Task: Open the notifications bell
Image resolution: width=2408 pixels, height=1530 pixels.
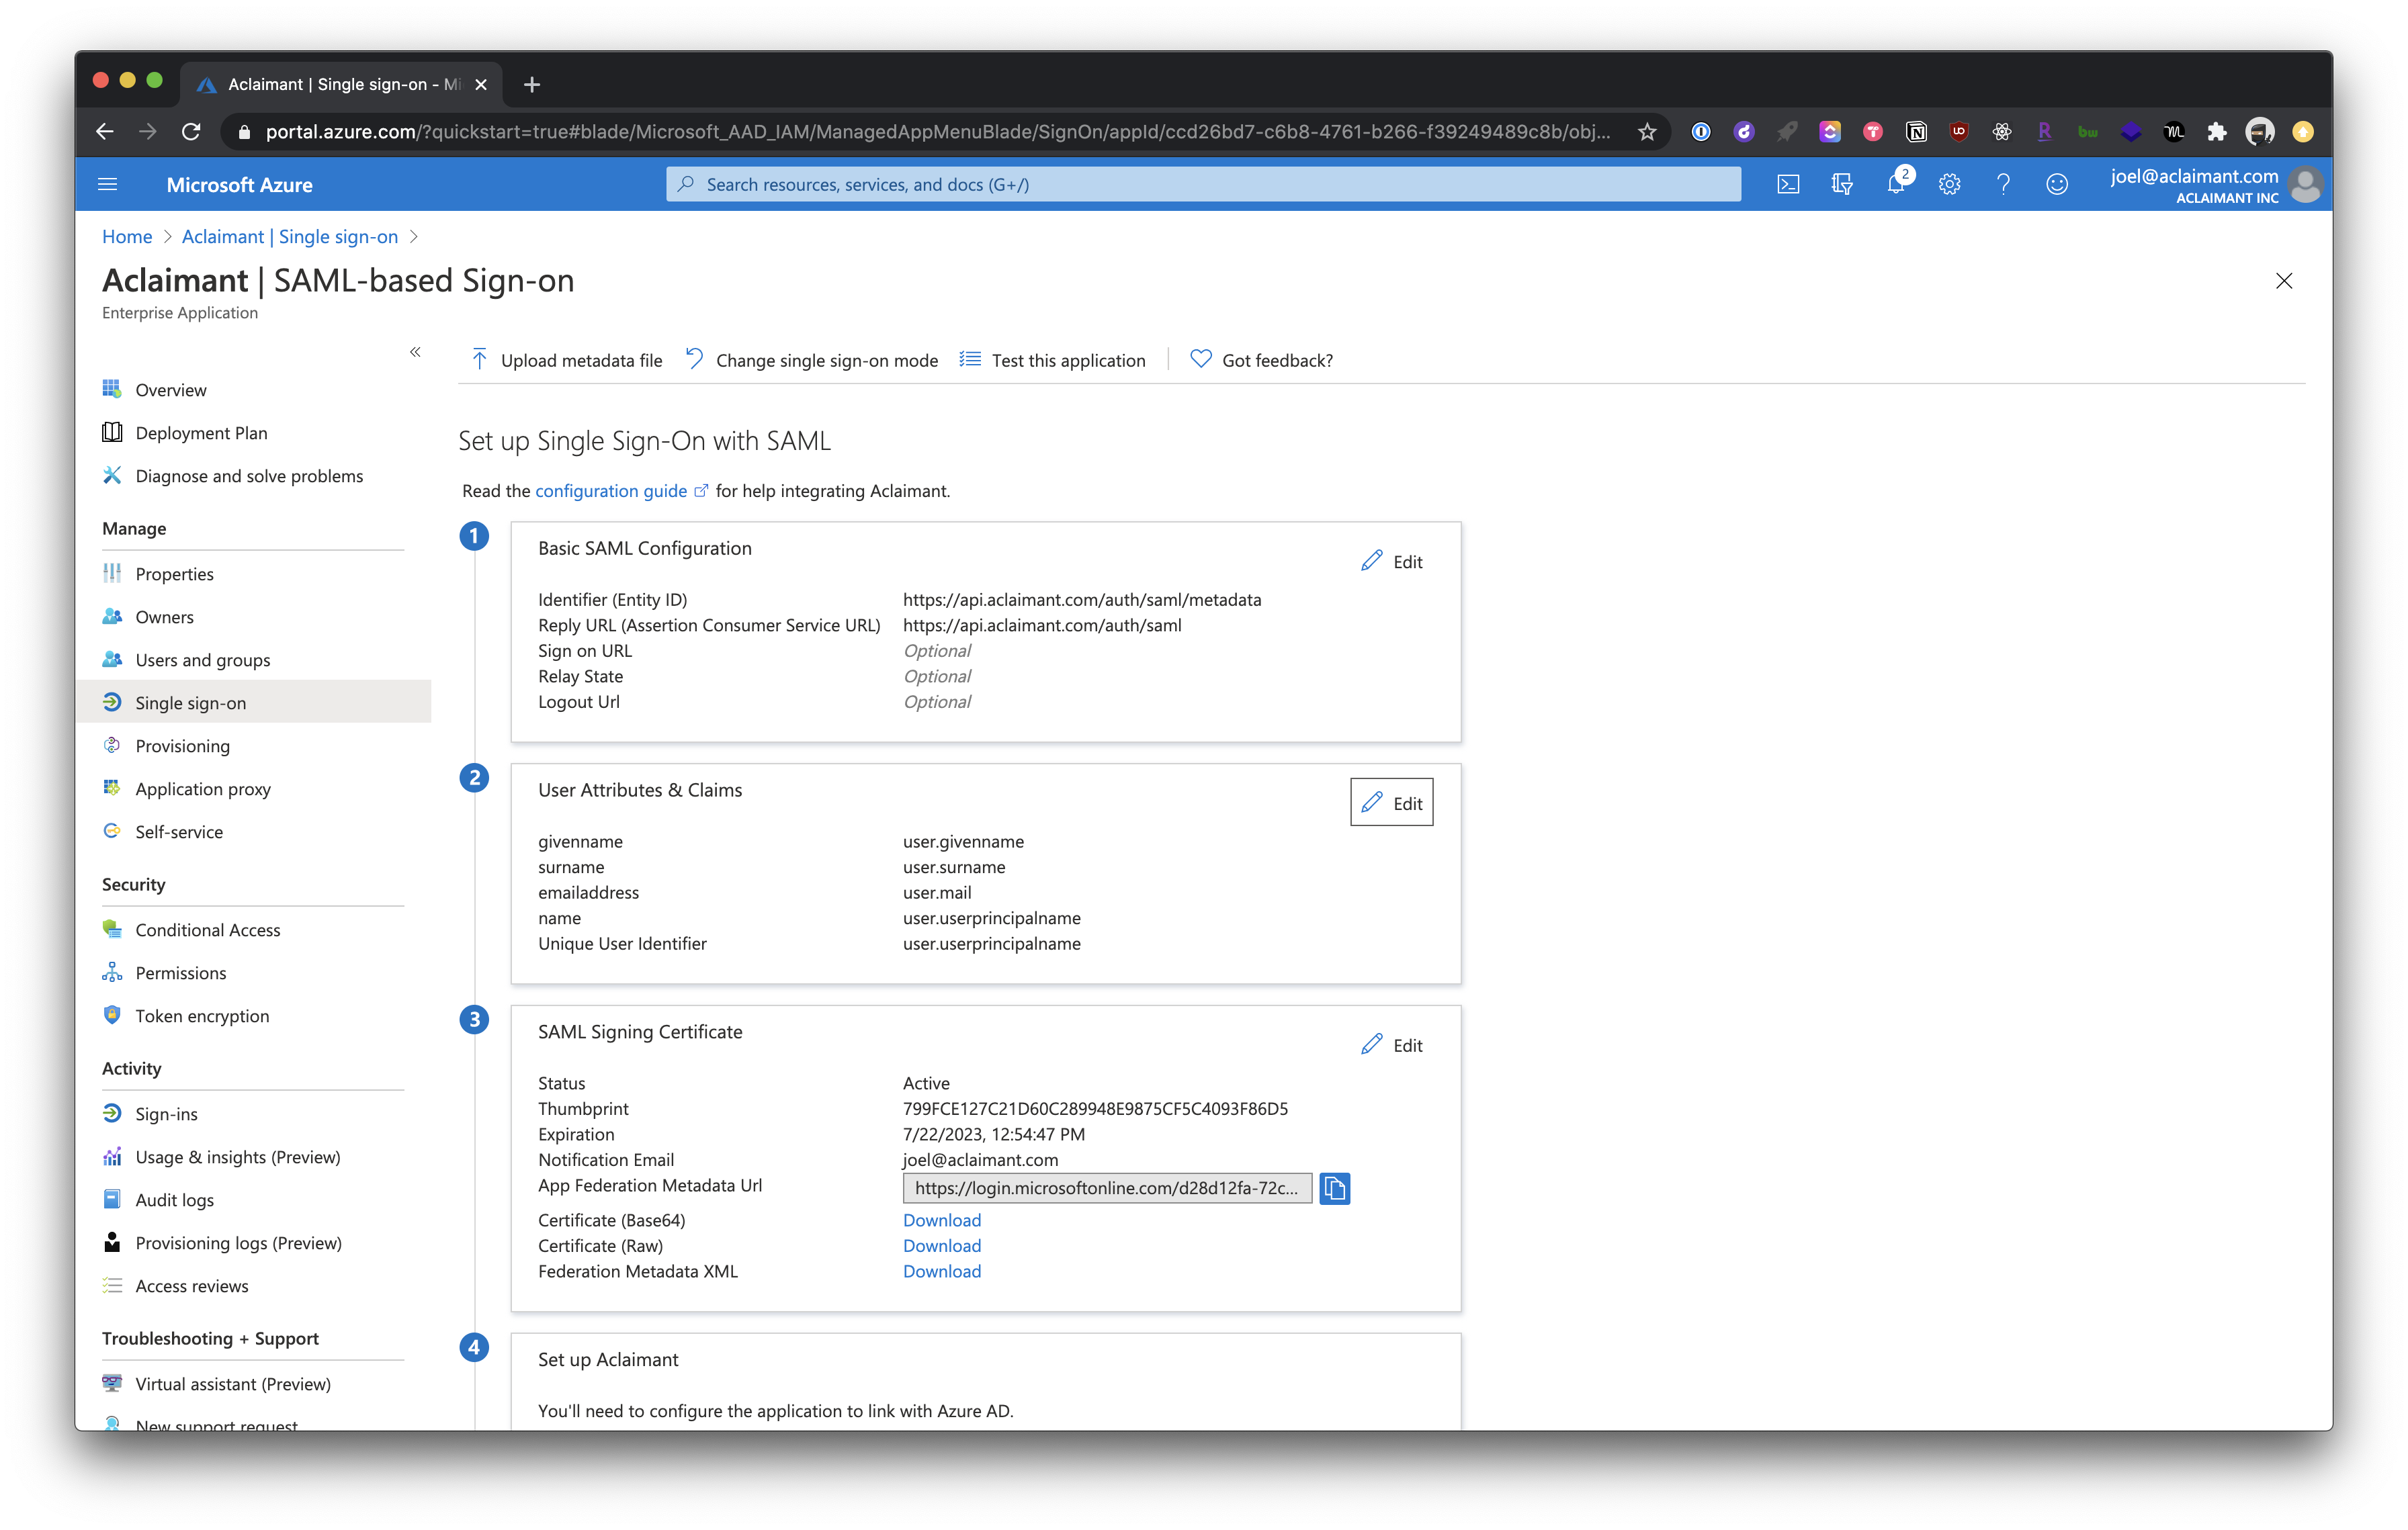Action: click(x=1896, y=184)
